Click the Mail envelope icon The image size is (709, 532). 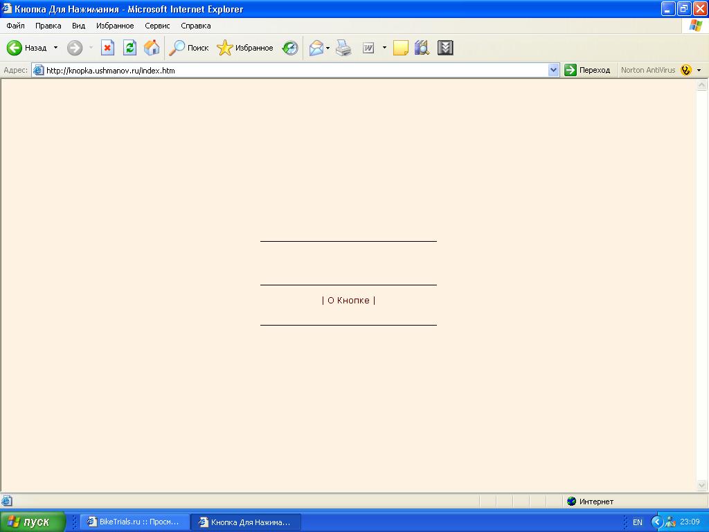pos(316,48)
